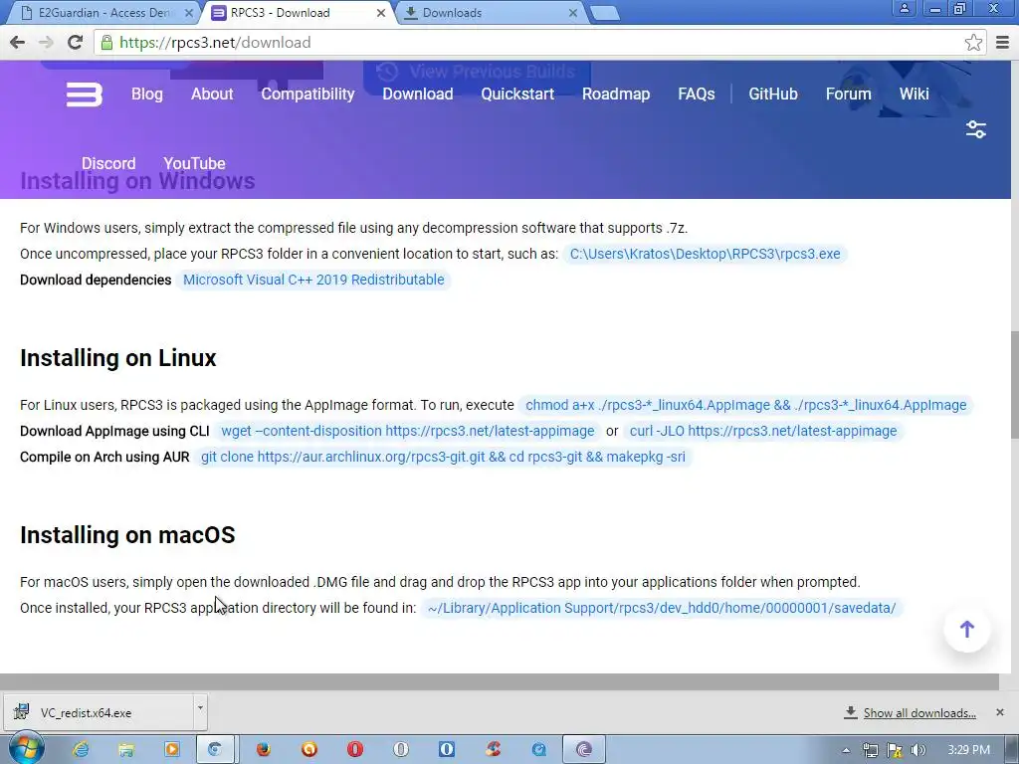This screenshot has width=1019, height=764.
Task: Switch to the Downloads tab
Action: click(x=491, y=13)
